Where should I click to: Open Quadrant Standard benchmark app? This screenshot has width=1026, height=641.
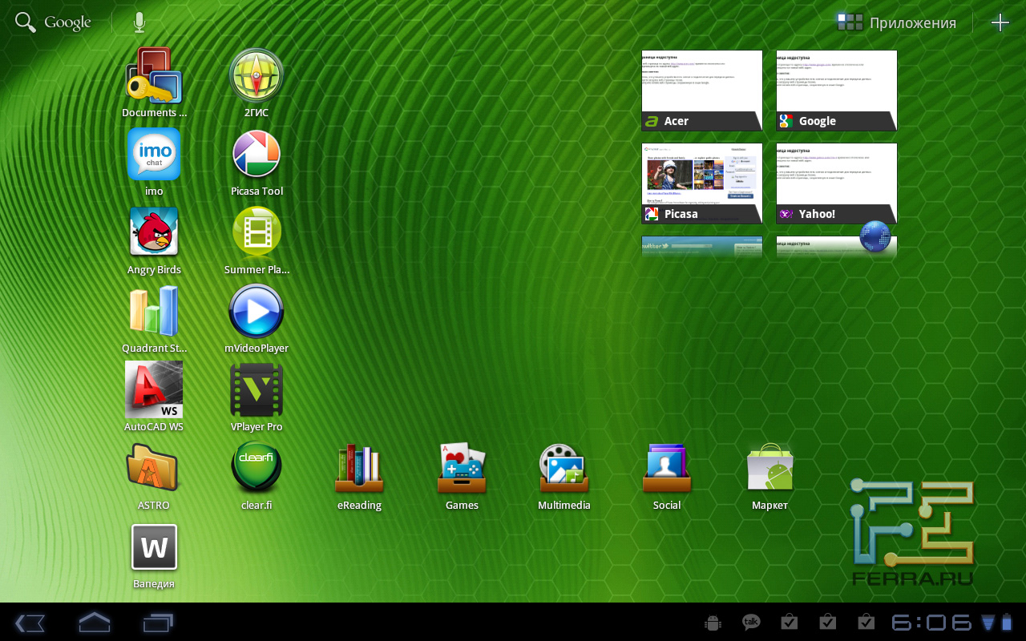tap(154, 312)
